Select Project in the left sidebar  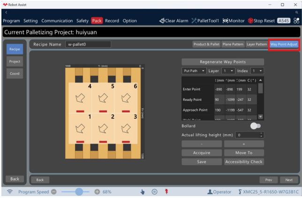[x=15, y=61]
